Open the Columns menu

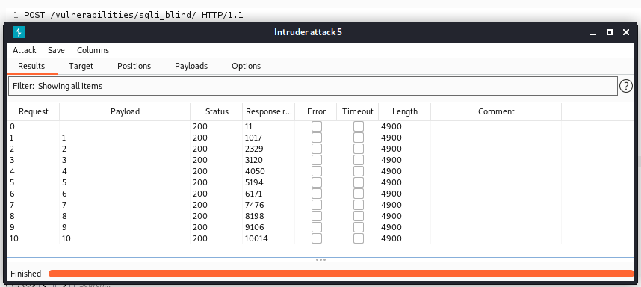point(93,50)
